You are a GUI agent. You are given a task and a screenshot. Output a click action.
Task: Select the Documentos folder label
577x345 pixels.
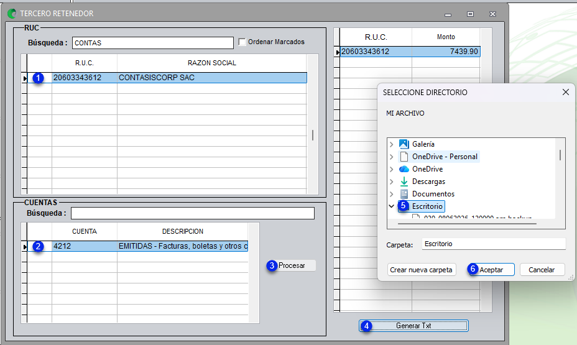point(433,194)
